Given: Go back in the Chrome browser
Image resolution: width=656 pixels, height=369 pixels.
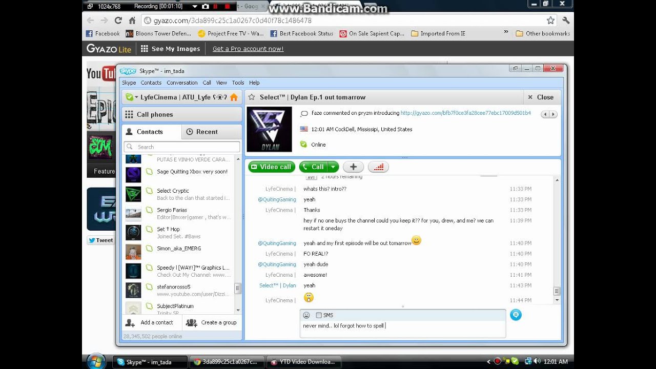Looking at the screenshot, I should tap(91, 20).
